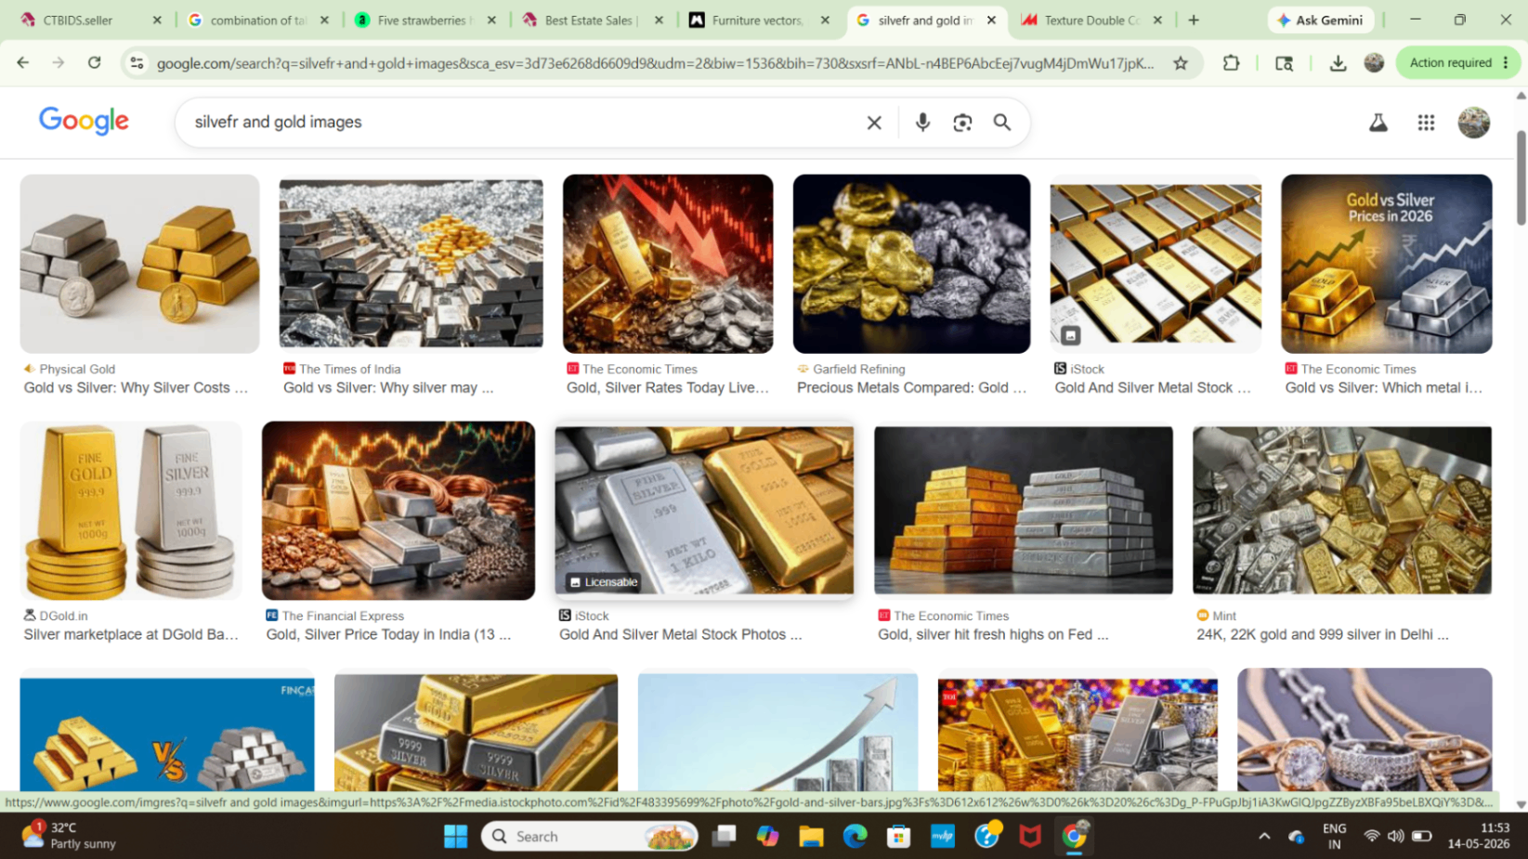Viewport: 1528px width, 859px height.
Task: Bookmark this page with the star icon
Action: point(1181,63)
